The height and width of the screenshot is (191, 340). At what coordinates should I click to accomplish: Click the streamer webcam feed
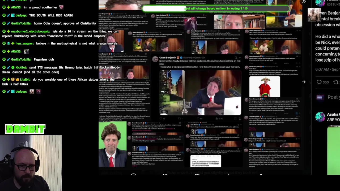click(31, 163)
